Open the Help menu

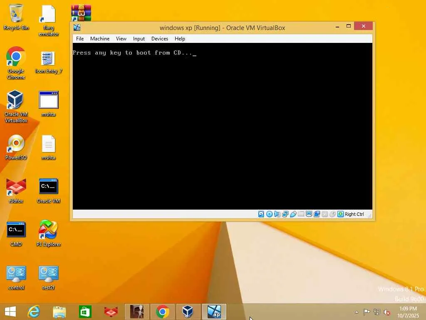point(180,39)
